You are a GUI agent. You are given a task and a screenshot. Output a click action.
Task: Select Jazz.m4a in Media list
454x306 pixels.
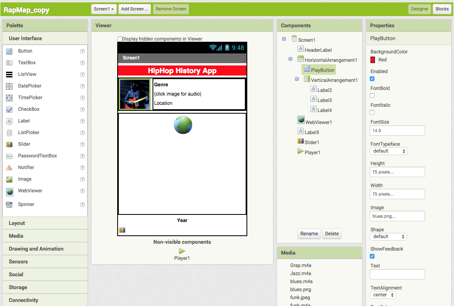(x=301, y=273)
